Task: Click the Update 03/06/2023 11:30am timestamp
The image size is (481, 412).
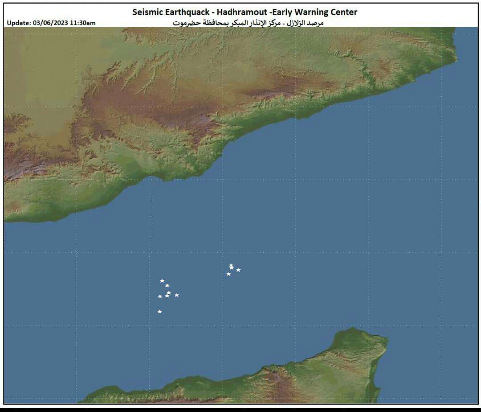Action: pyautogui.click(x=51, y=23)
